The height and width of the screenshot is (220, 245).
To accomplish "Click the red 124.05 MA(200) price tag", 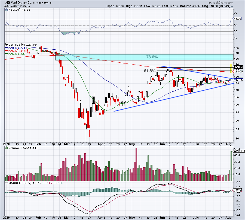I will click(238, 71).
